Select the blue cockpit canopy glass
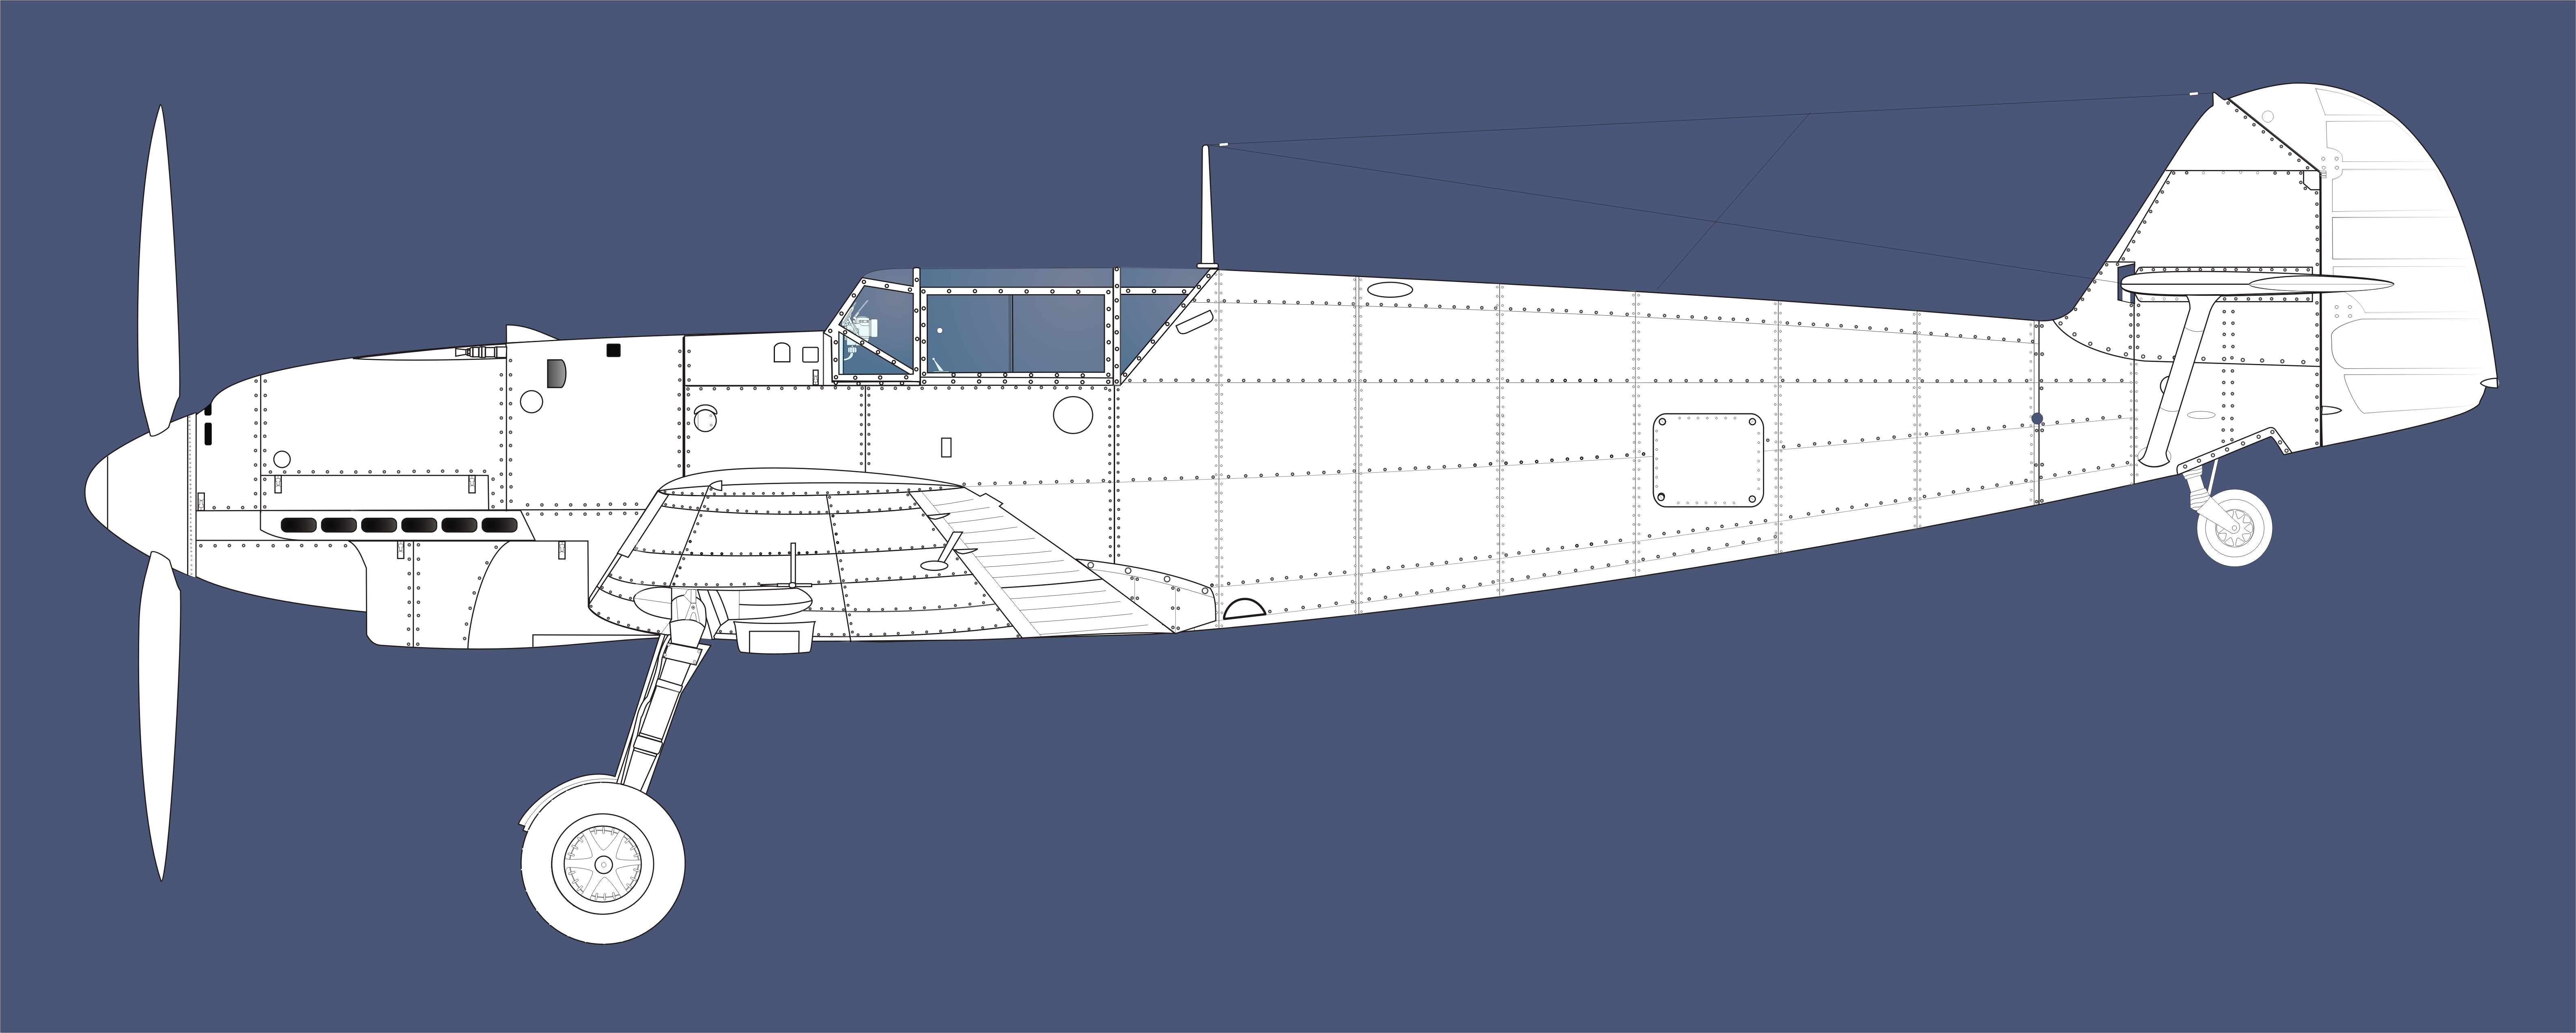 (1015, 325)
